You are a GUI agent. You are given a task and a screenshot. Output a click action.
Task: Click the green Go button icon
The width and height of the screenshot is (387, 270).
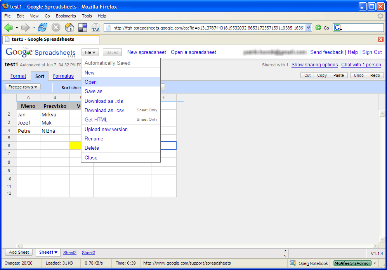pyautogui.click(x=318, y=28)
